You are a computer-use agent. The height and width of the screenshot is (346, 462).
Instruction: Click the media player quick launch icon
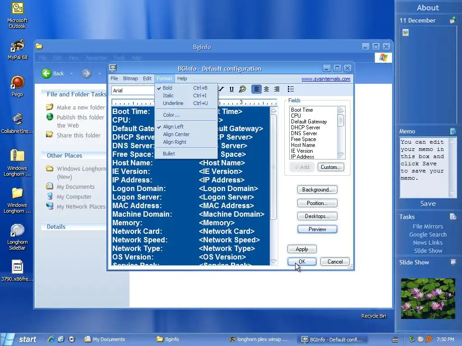(72, 339)
